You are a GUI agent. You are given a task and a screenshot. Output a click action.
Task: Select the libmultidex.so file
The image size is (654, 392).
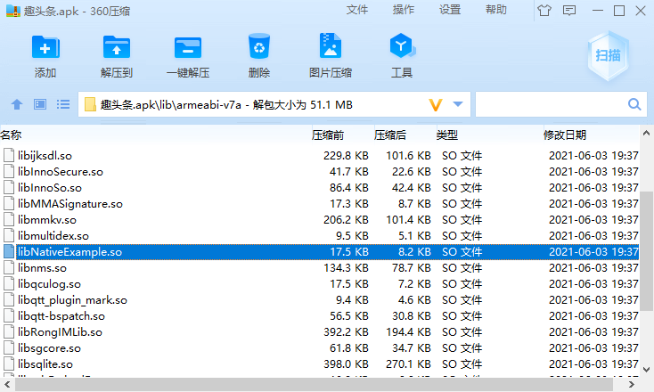(x=53, y=236)
